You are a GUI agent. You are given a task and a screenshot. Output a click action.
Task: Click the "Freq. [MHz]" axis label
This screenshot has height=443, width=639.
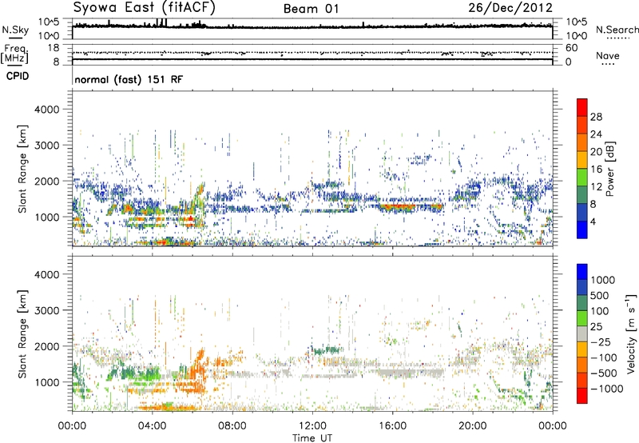14,54
